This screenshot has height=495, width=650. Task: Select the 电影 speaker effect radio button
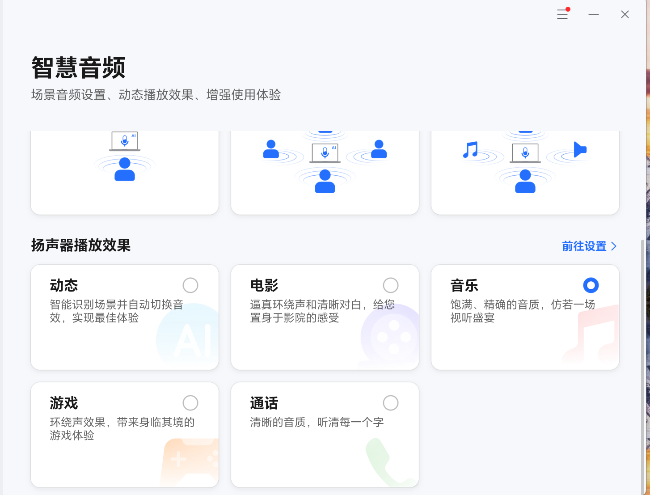(x=391, y=285)
